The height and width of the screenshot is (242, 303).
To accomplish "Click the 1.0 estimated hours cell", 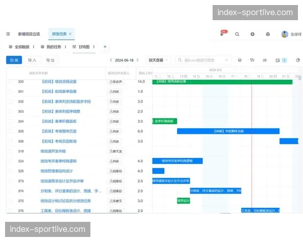I will [140, 91].
